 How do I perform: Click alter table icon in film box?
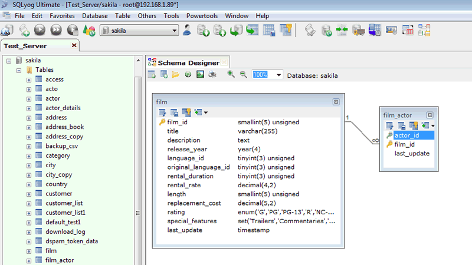click(162, 112)
